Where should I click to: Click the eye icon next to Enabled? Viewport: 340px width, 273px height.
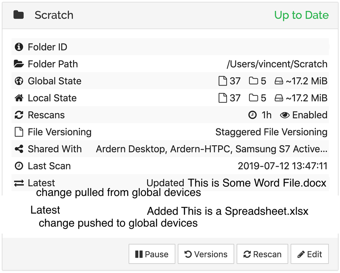(x=285, y=115)
